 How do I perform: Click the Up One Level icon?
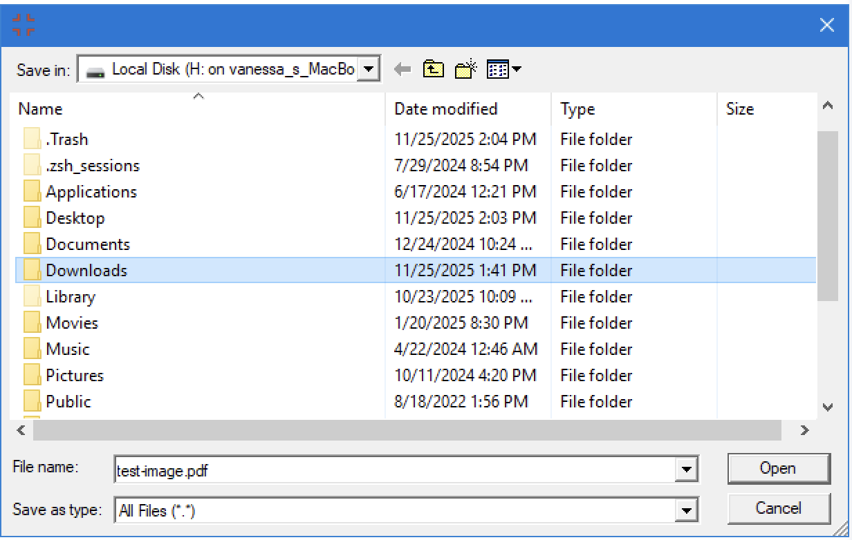click(432, 68)
